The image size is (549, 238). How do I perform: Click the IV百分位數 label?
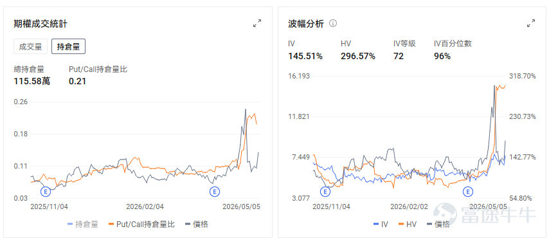pos(453,44)
